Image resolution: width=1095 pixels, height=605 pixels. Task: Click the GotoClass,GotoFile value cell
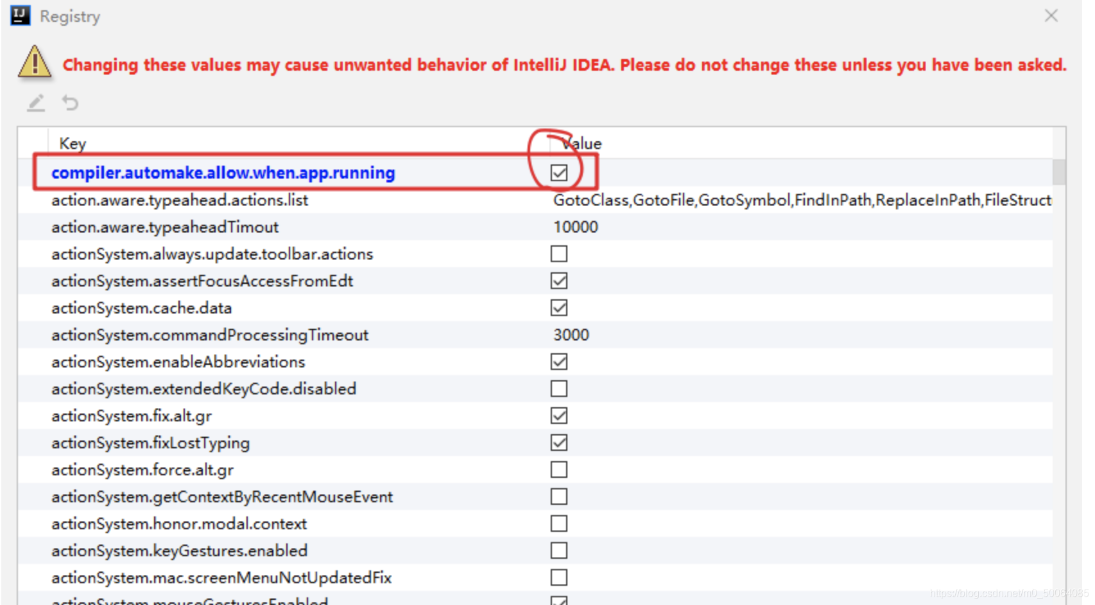coord(802,200)
